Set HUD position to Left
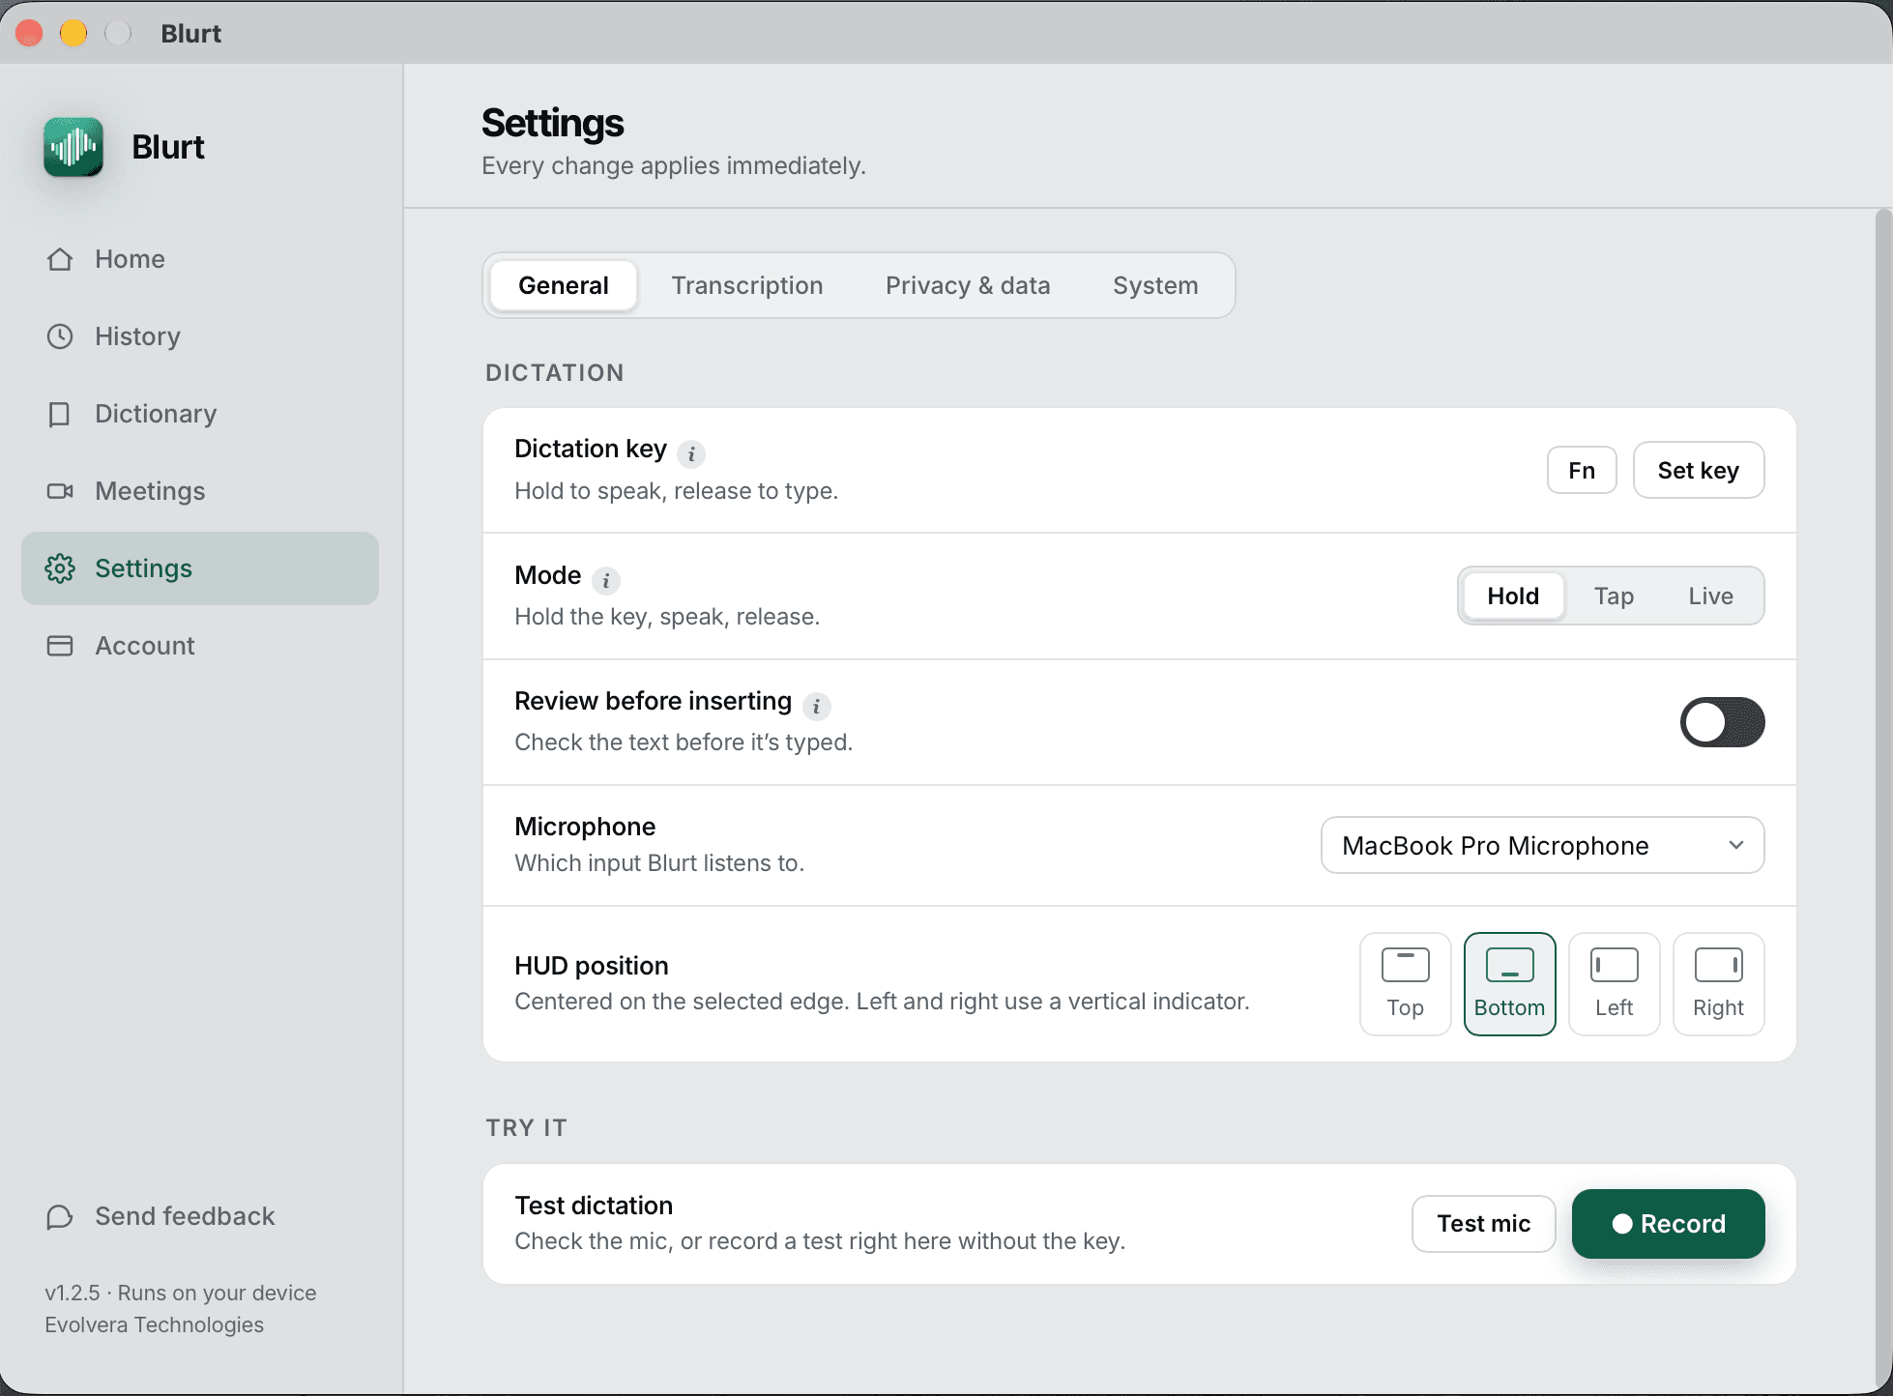1893x1396 pixels. pyautogui.click(x=1614, y=983)
